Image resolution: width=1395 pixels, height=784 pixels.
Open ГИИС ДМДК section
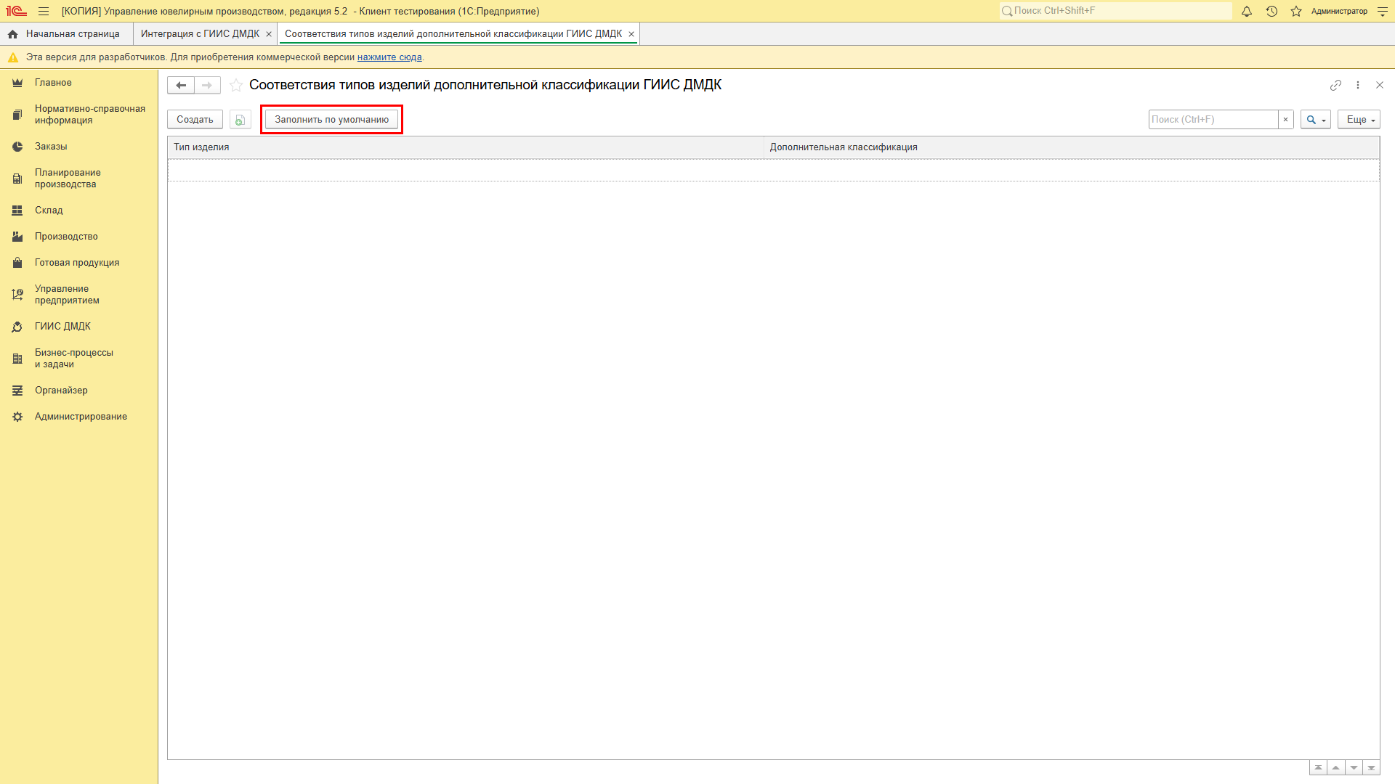78,327
